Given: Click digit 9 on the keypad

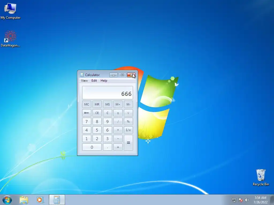Looking at the screenshot, I should (x=108, y=121).
